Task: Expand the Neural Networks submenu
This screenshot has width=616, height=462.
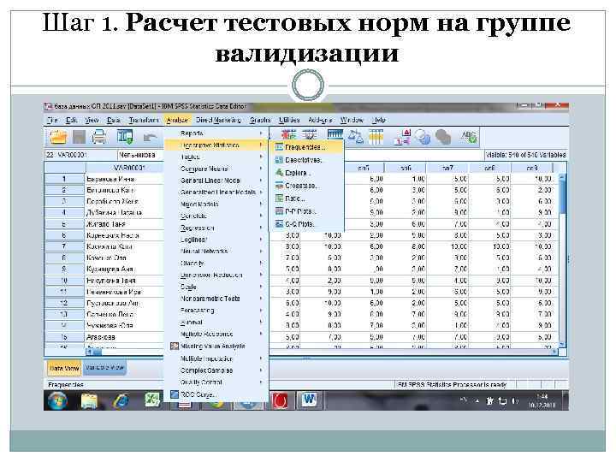Action: (x=216, y=251)
